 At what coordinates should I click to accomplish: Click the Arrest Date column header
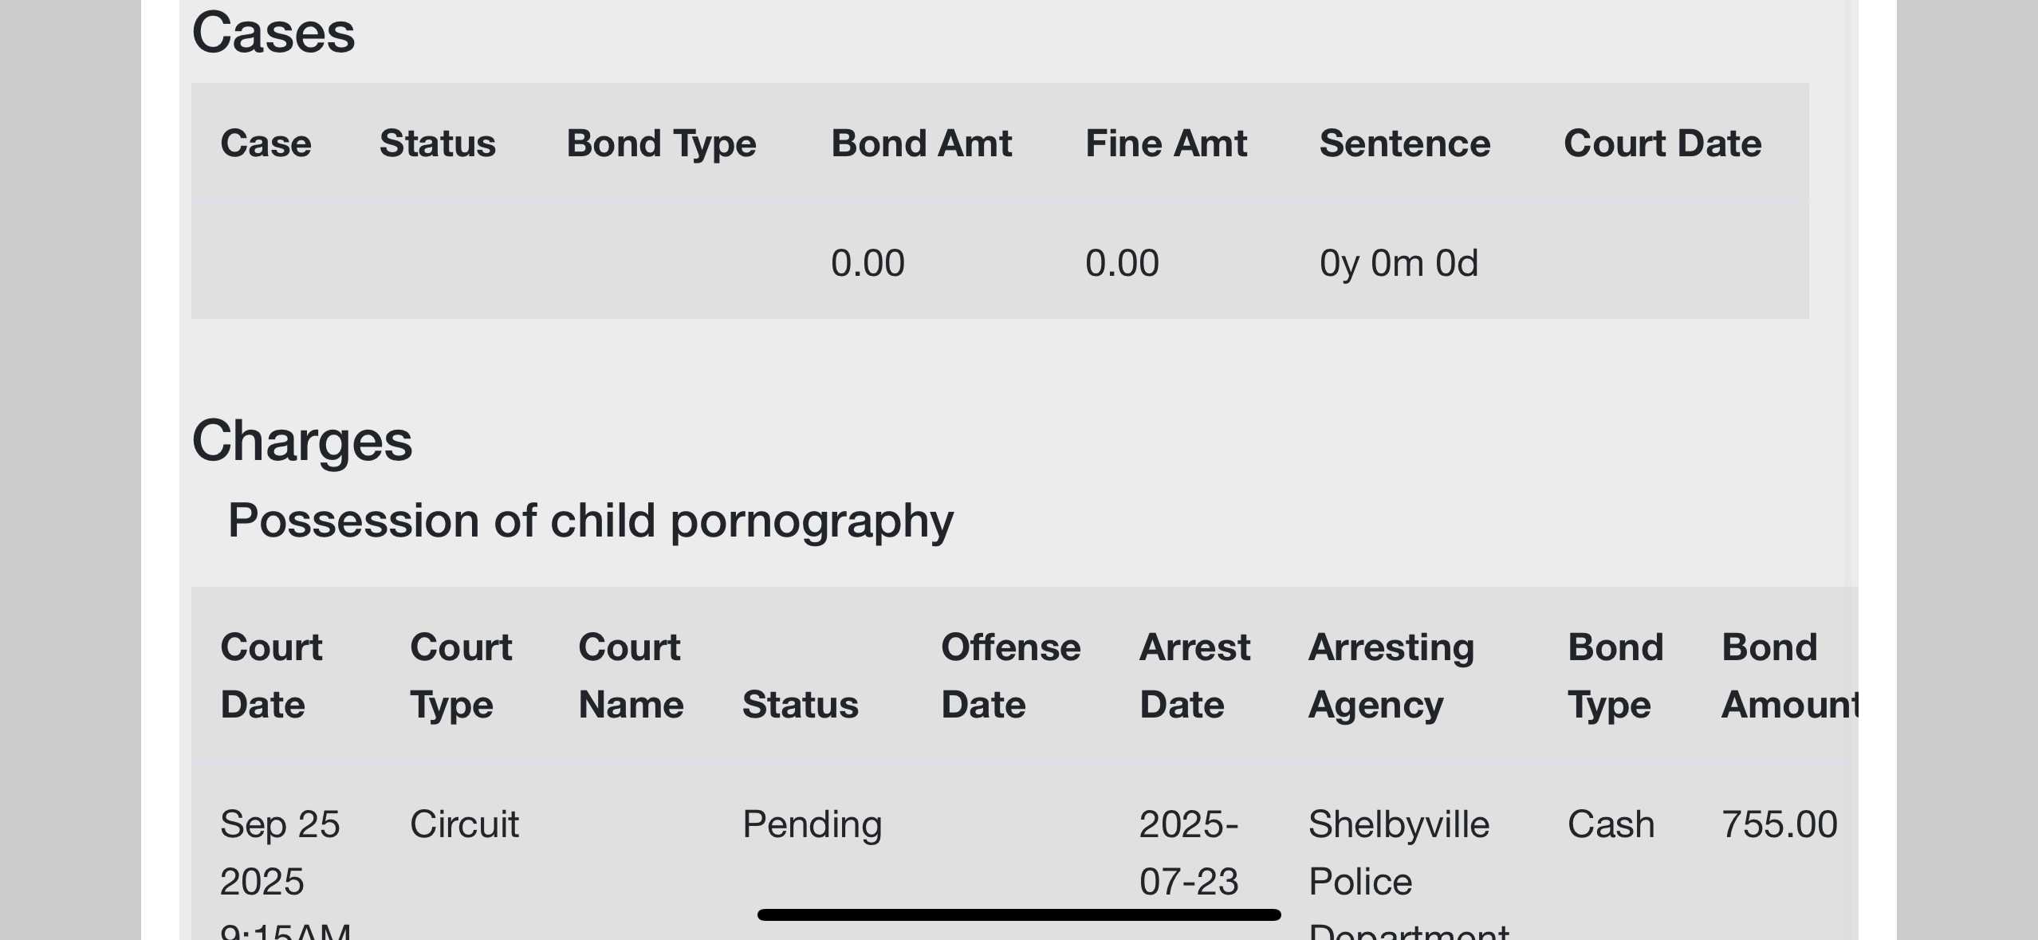(x=1194, y=676)
